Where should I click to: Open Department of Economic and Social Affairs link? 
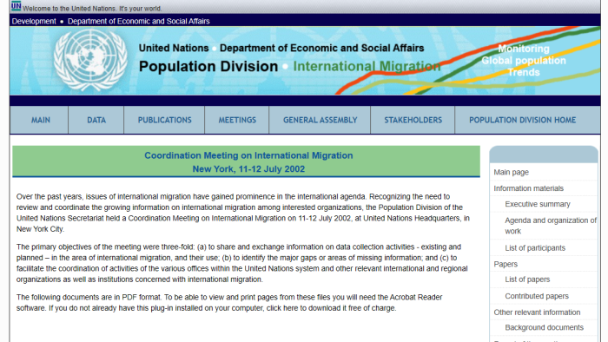click(138, 22)
